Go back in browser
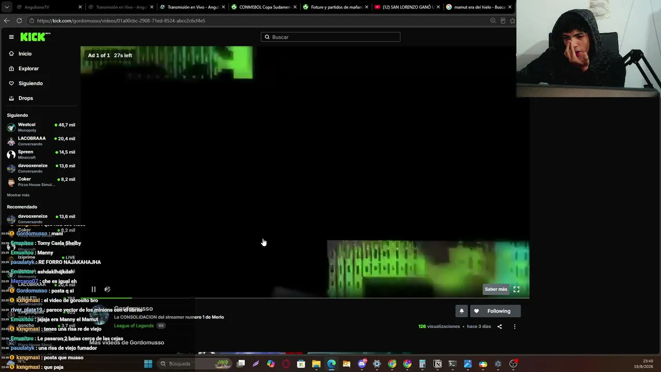 pyautogui.click(x=7, y=21)
